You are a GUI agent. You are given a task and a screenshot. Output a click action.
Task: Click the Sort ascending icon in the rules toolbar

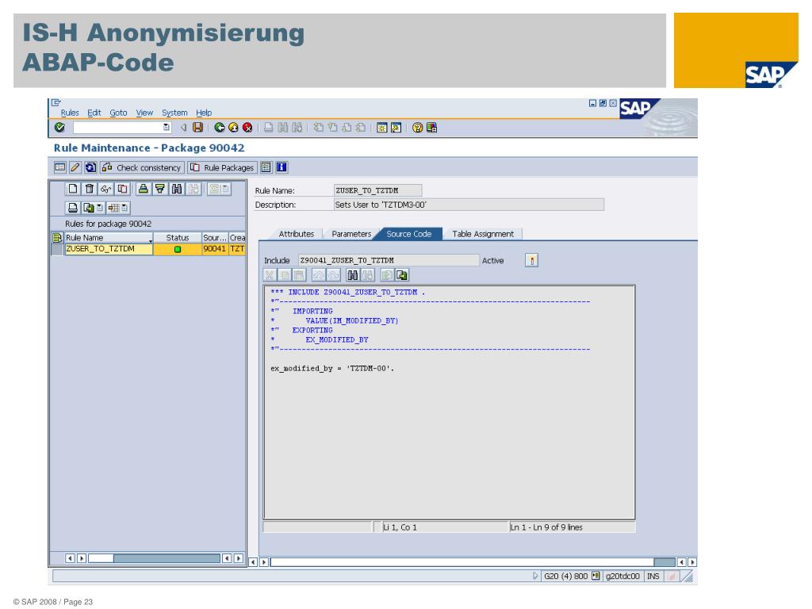coord(144,189)
